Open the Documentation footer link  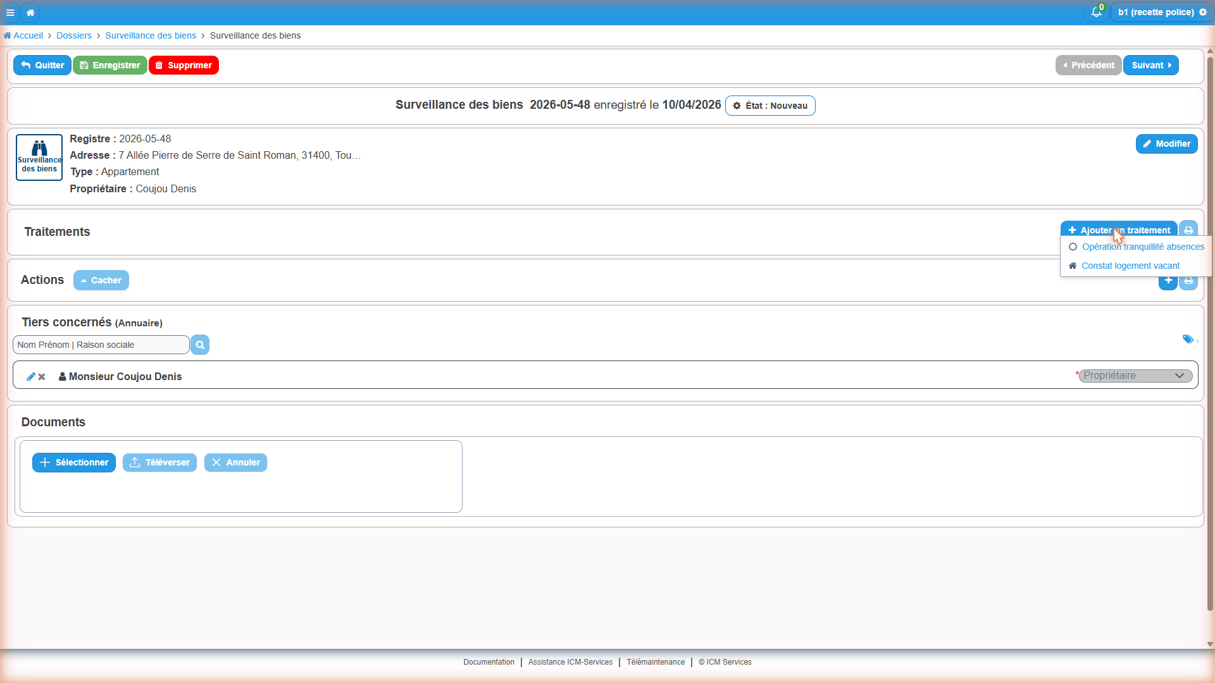(489, 662)
